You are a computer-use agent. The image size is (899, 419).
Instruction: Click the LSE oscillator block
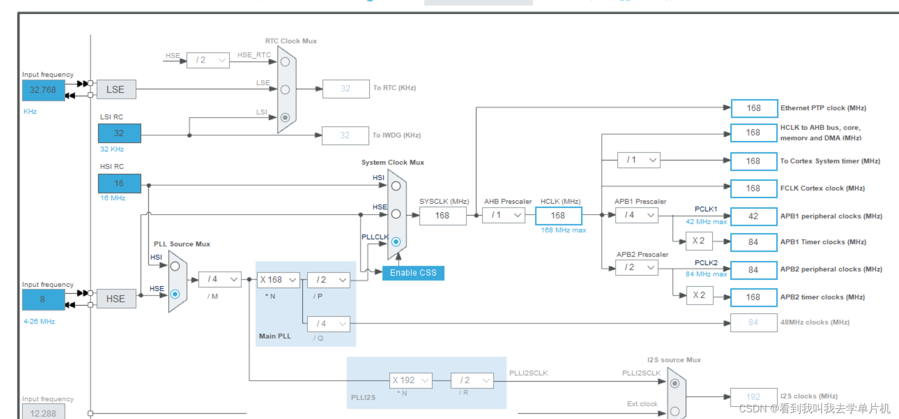116,89
